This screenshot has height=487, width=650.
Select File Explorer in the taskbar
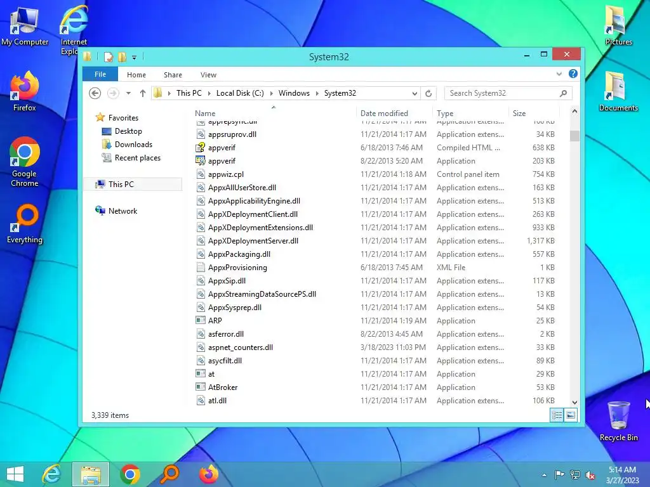(x=91, y=474)
